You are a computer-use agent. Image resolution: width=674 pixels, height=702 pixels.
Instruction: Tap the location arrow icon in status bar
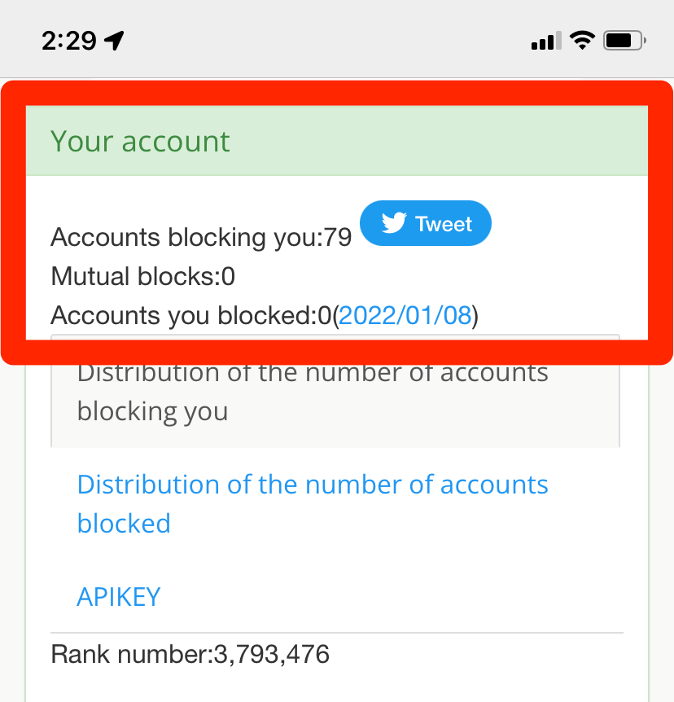[112, 39]
